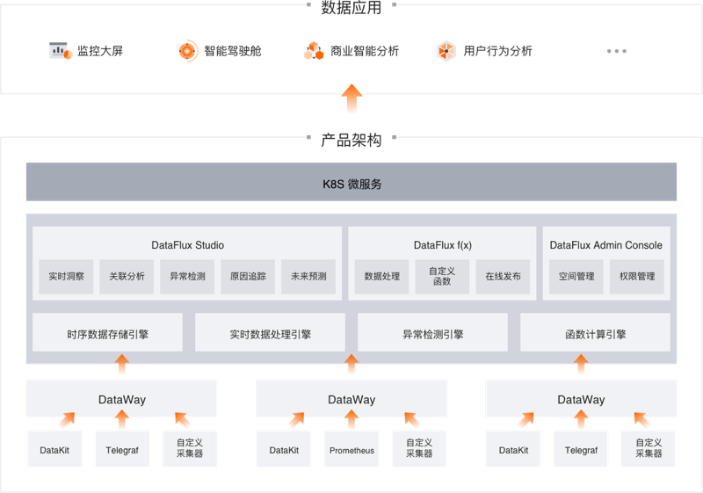Click the 商业智能分析 hexagon cluster icon
Viewport: 703px width, 493px height.
pyautogui.click(x=314, y=51)
